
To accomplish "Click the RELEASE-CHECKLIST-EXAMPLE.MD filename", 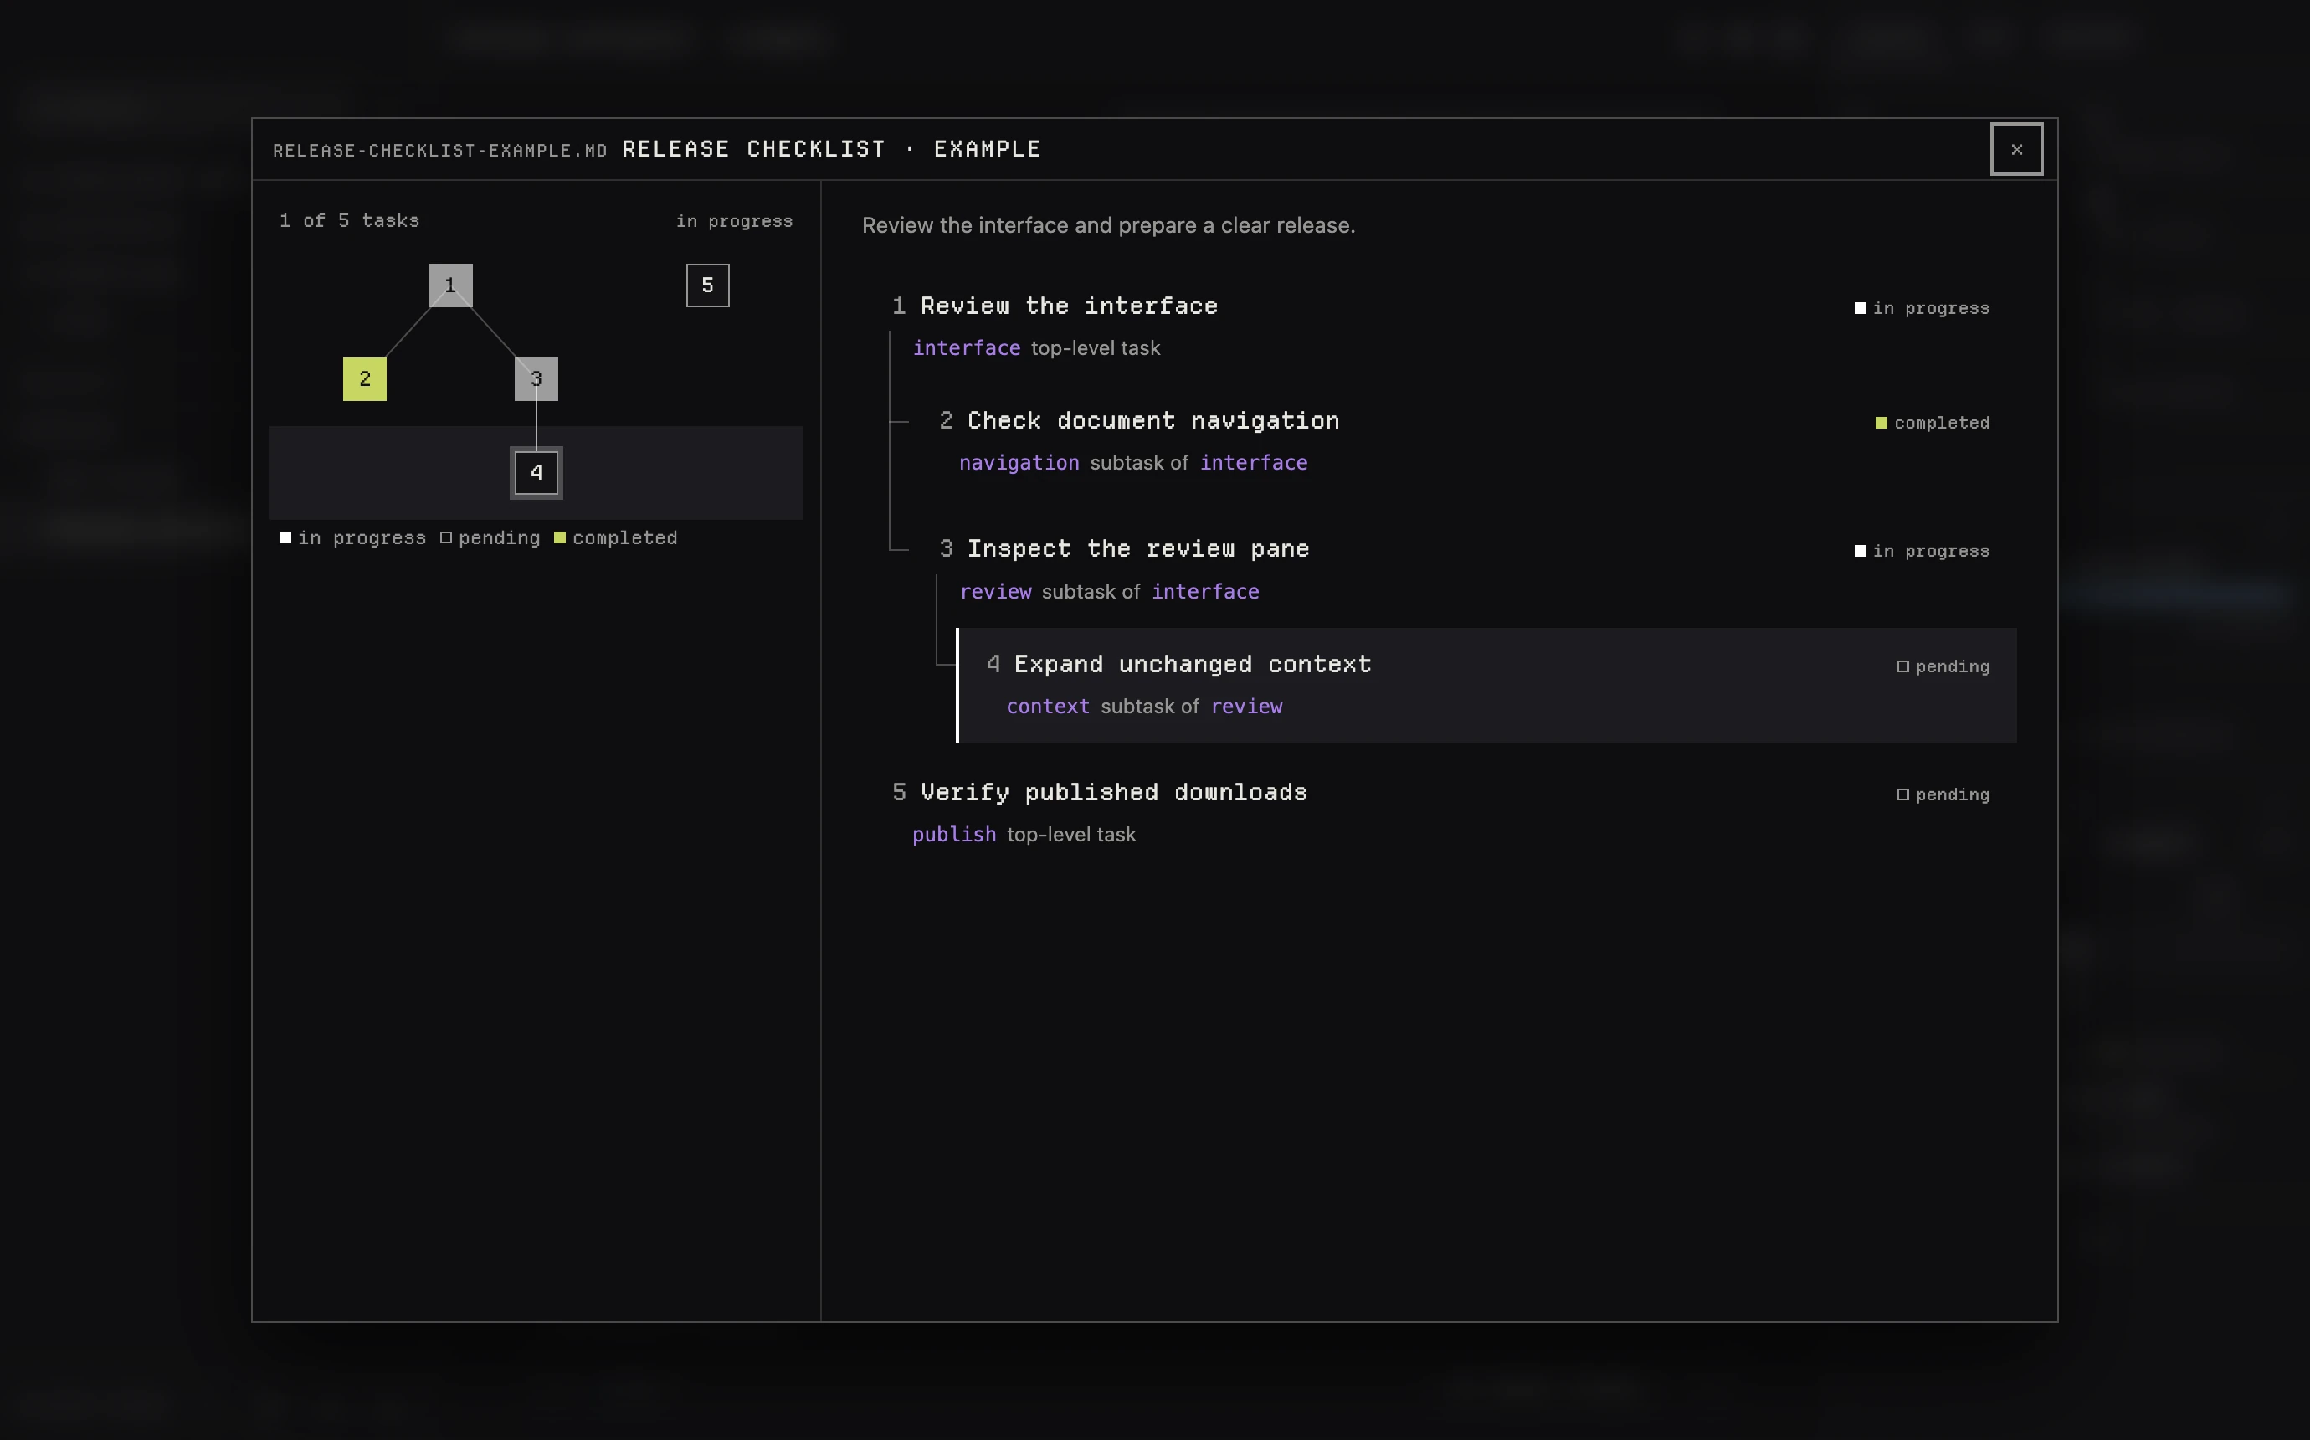I will click(x=439, y=151).
